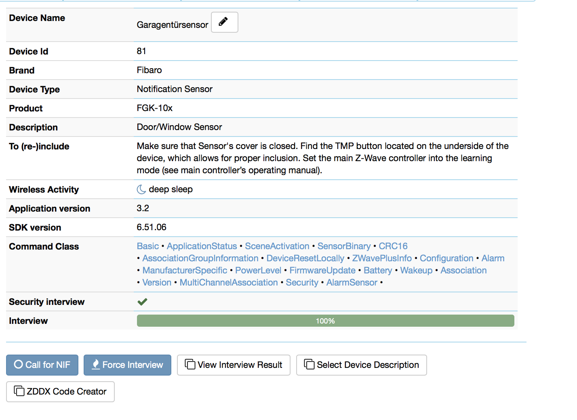Open View Interview Result
Image resolution: width=577 pixels, height=420 pixels.
(234, 365)
